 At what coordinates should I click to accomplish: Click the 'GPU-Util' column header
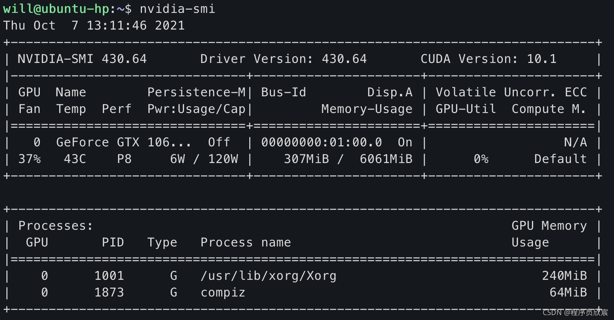pyautogui.click(x=466, y=109)
